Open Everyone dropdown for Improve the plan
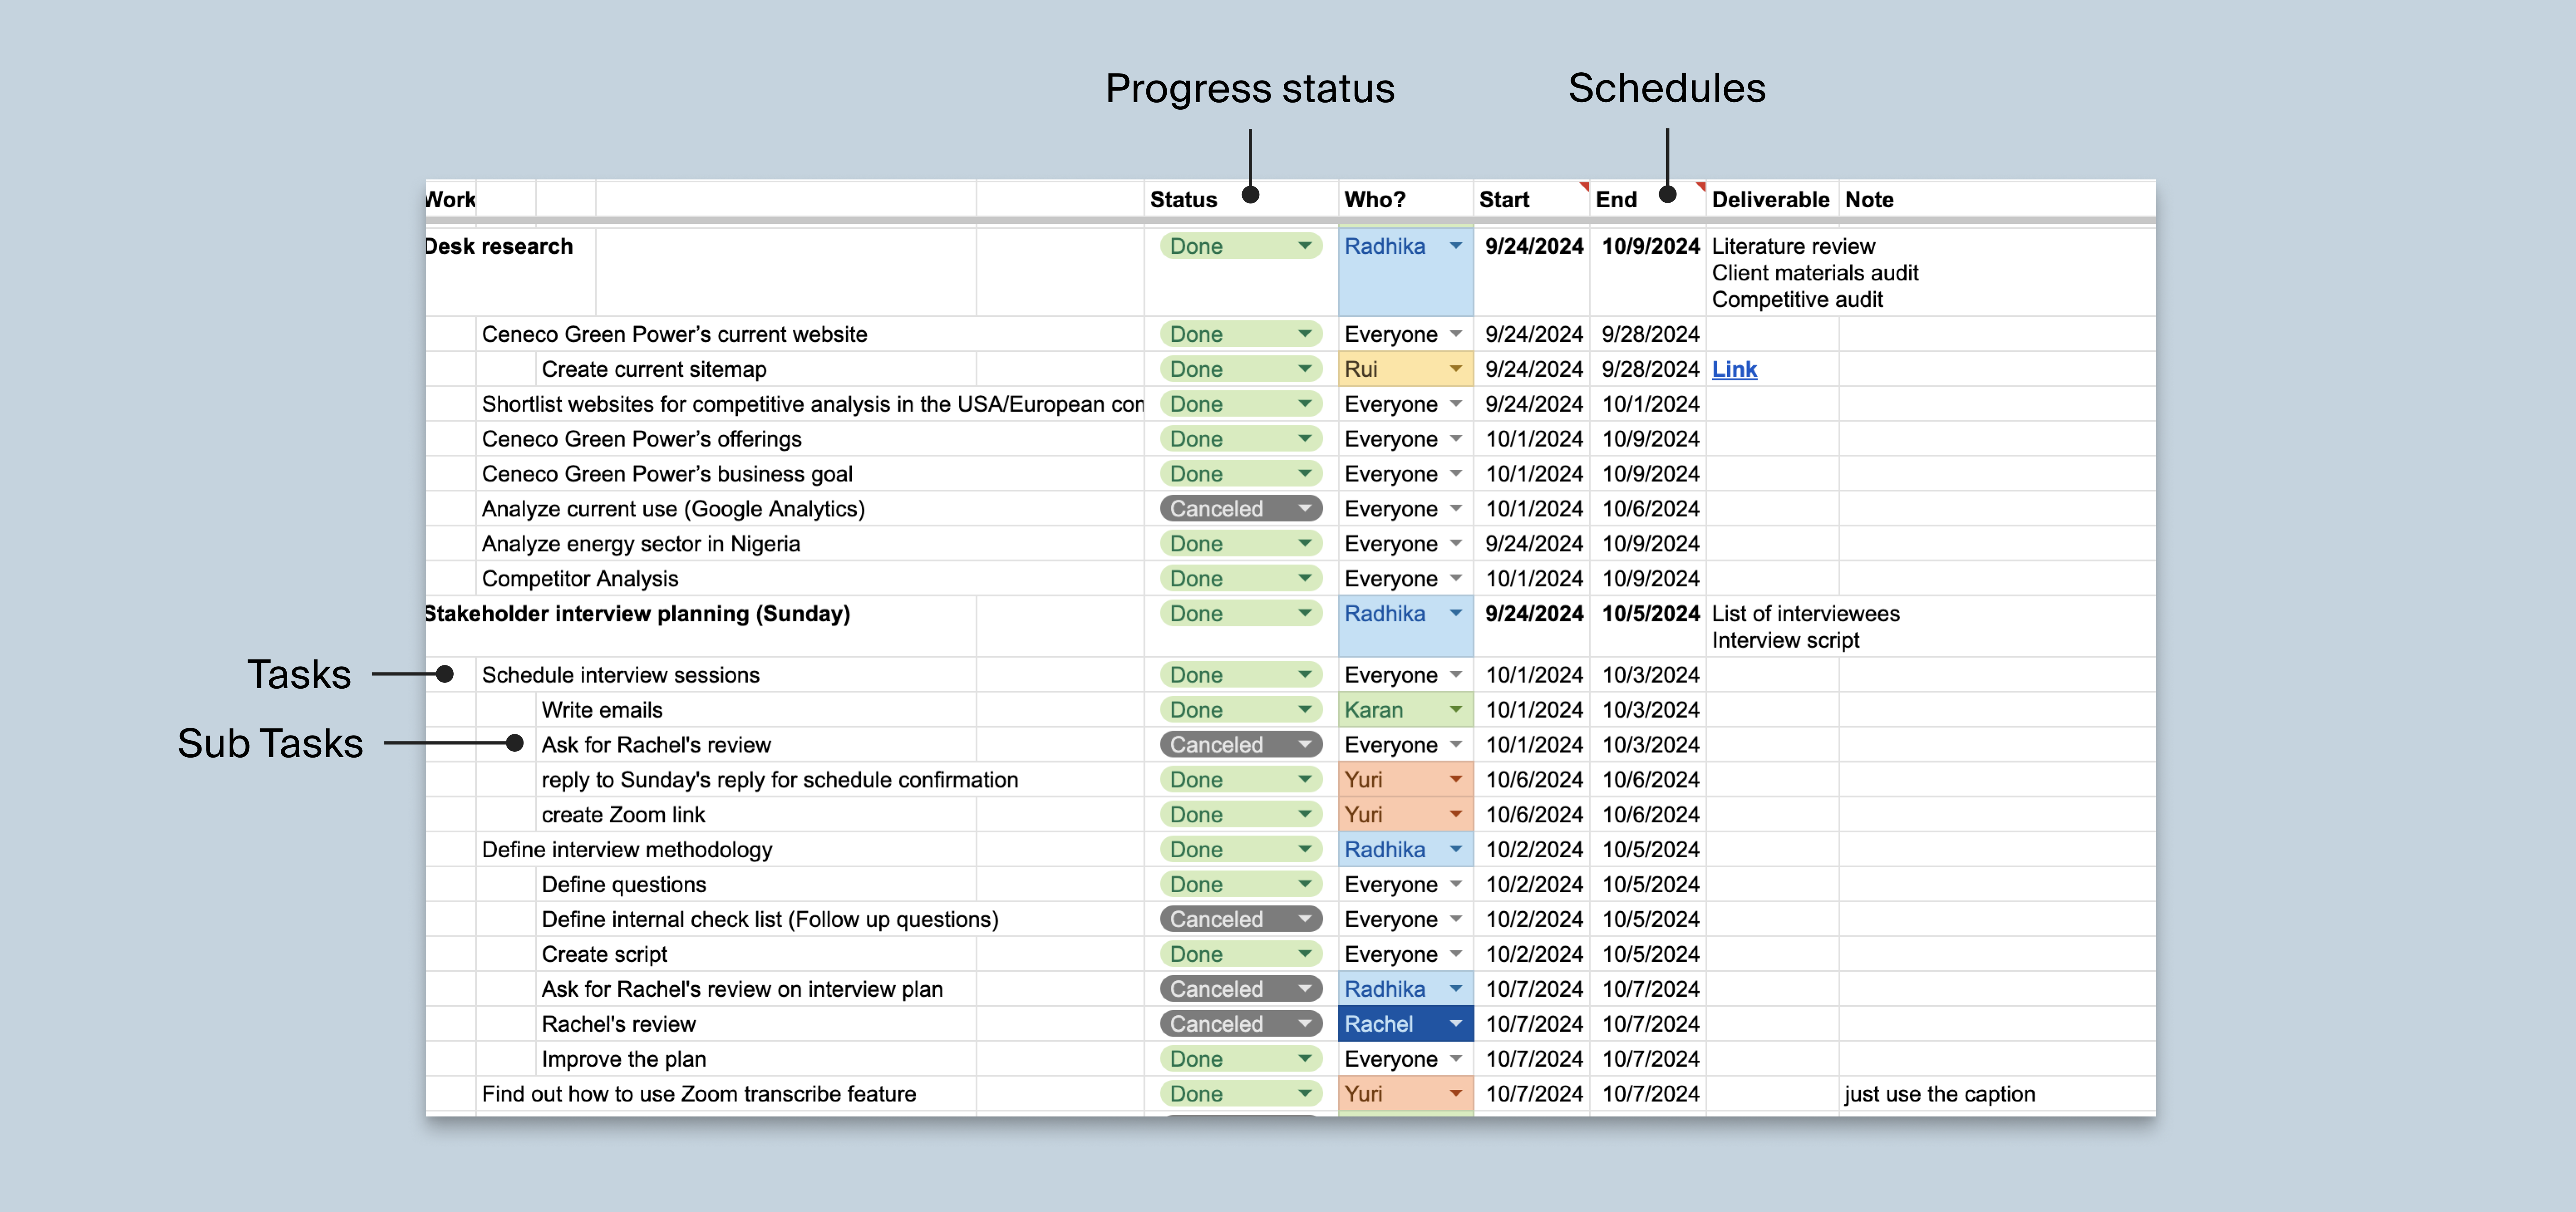Image resolution: width=2576 pixels, height=1212 pixels. [1405, 1059]
